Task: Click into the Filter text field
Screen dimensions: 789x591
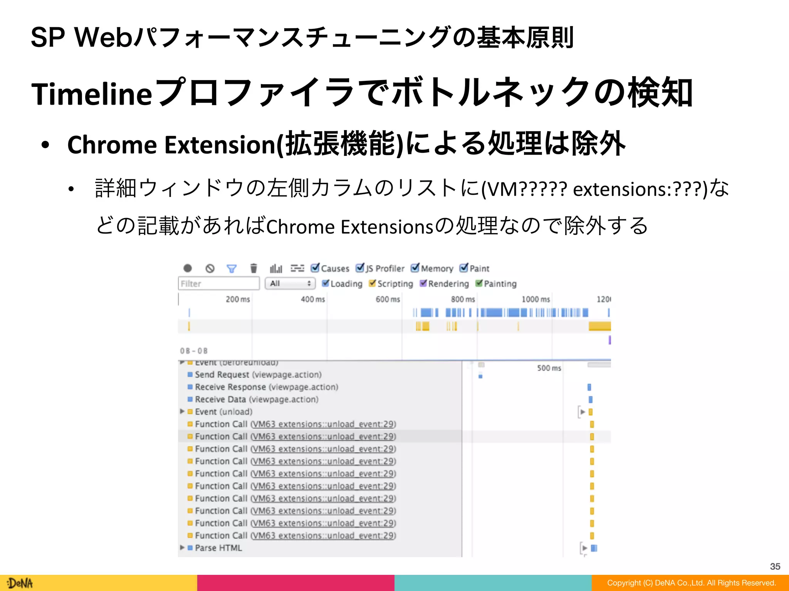Action: coord(218,284)
